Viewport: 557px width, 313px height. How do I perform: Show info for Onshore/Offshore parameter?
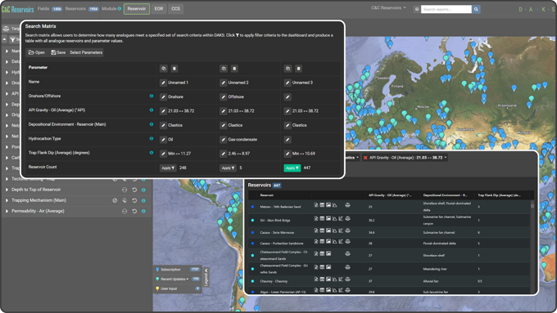[152, 96]
